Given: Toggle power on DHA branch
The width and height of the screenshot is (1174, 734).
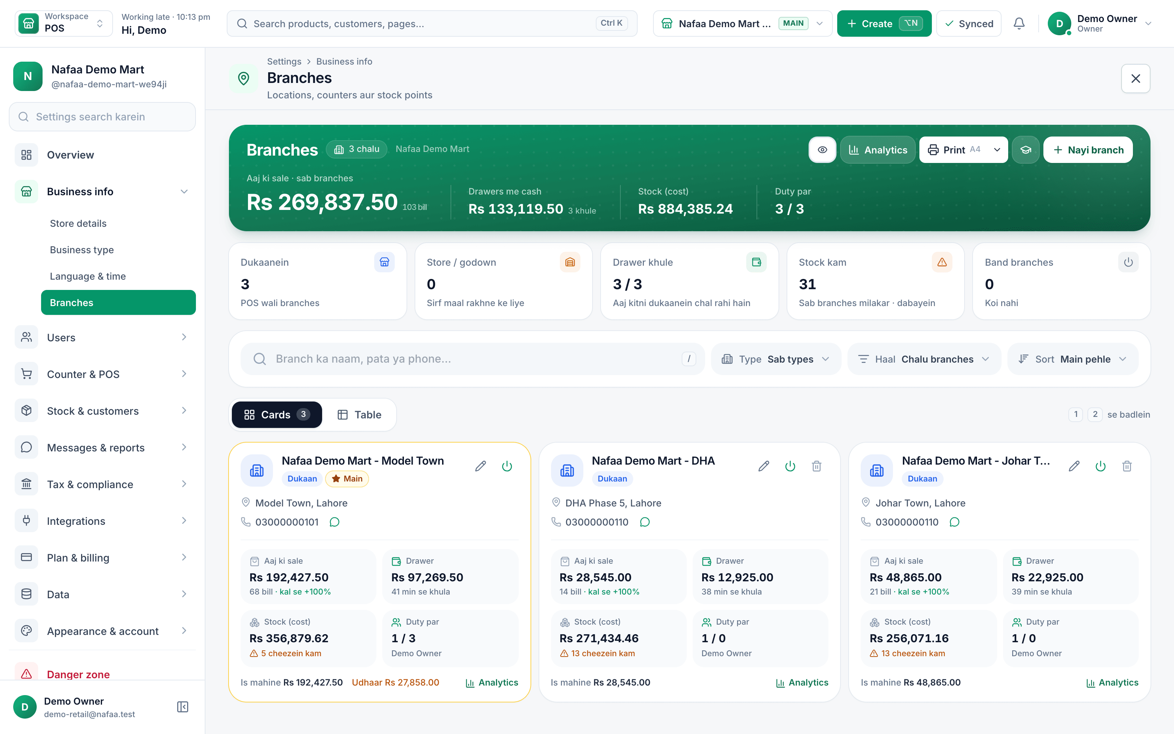Looking at the screenshot, I should pos(790,466).
